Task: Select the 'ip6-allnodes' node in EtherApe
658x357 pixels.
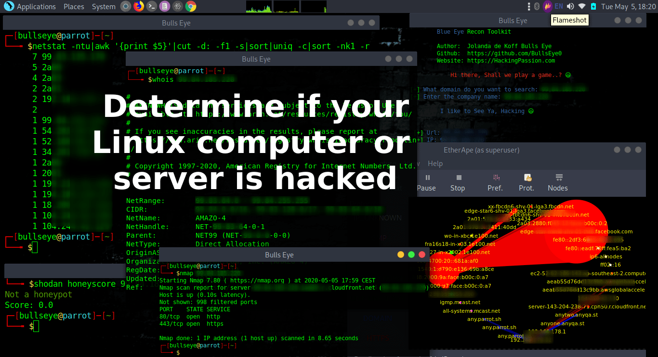Action: point(606,256)
